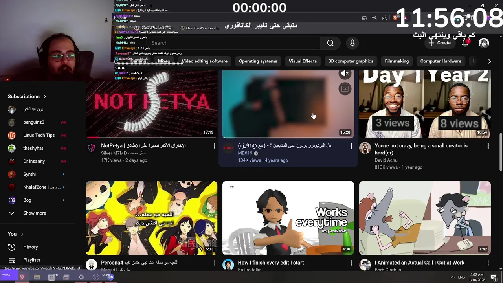This screenshot has width=503, height=283.
Task: Open the Day 1 Year 2 thumbnail
Action: coord(425,104)
